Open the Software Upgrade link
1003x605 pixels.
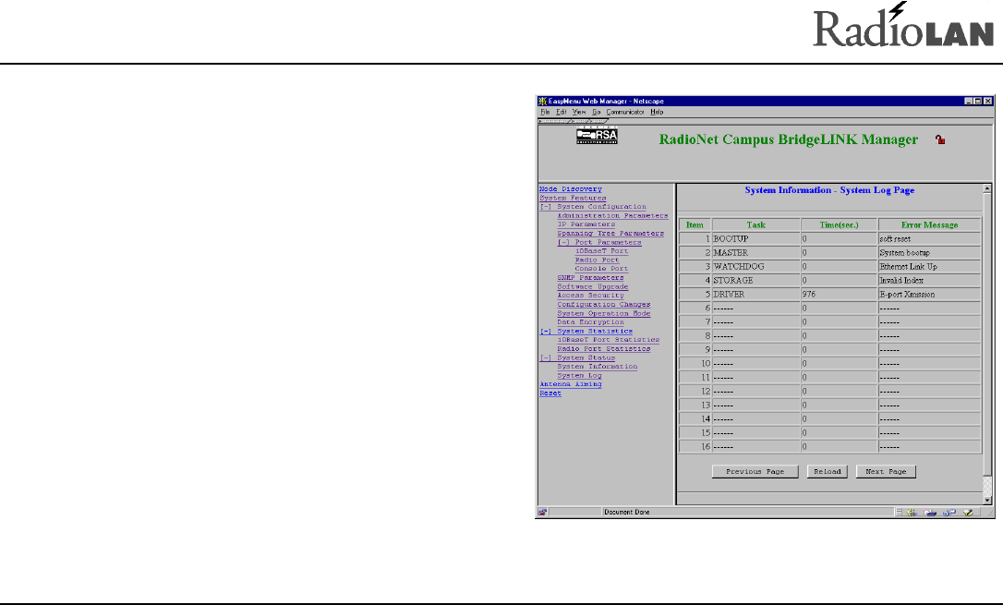click(592, 287)
